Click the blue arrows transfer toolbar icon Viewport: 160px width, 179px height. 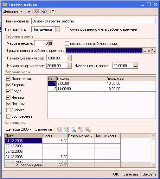[x=44, y=11]
